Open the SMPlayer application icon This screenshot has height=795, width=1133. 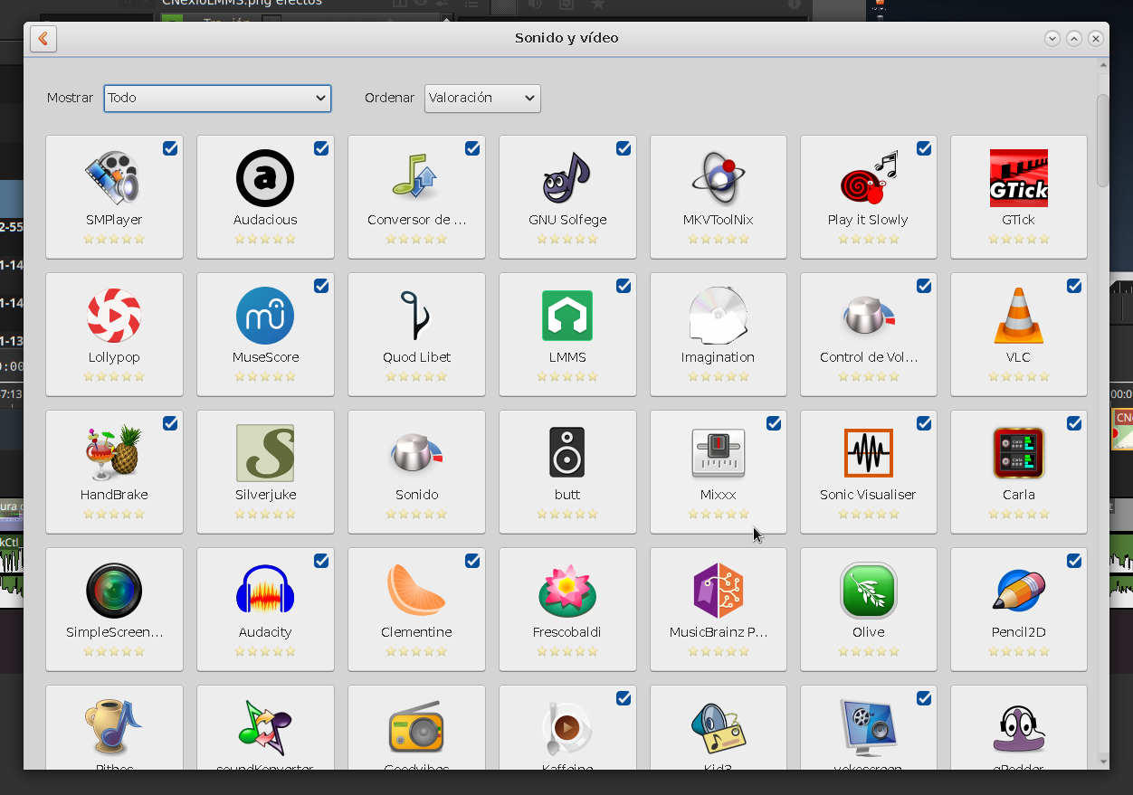(x=114, y=178)
